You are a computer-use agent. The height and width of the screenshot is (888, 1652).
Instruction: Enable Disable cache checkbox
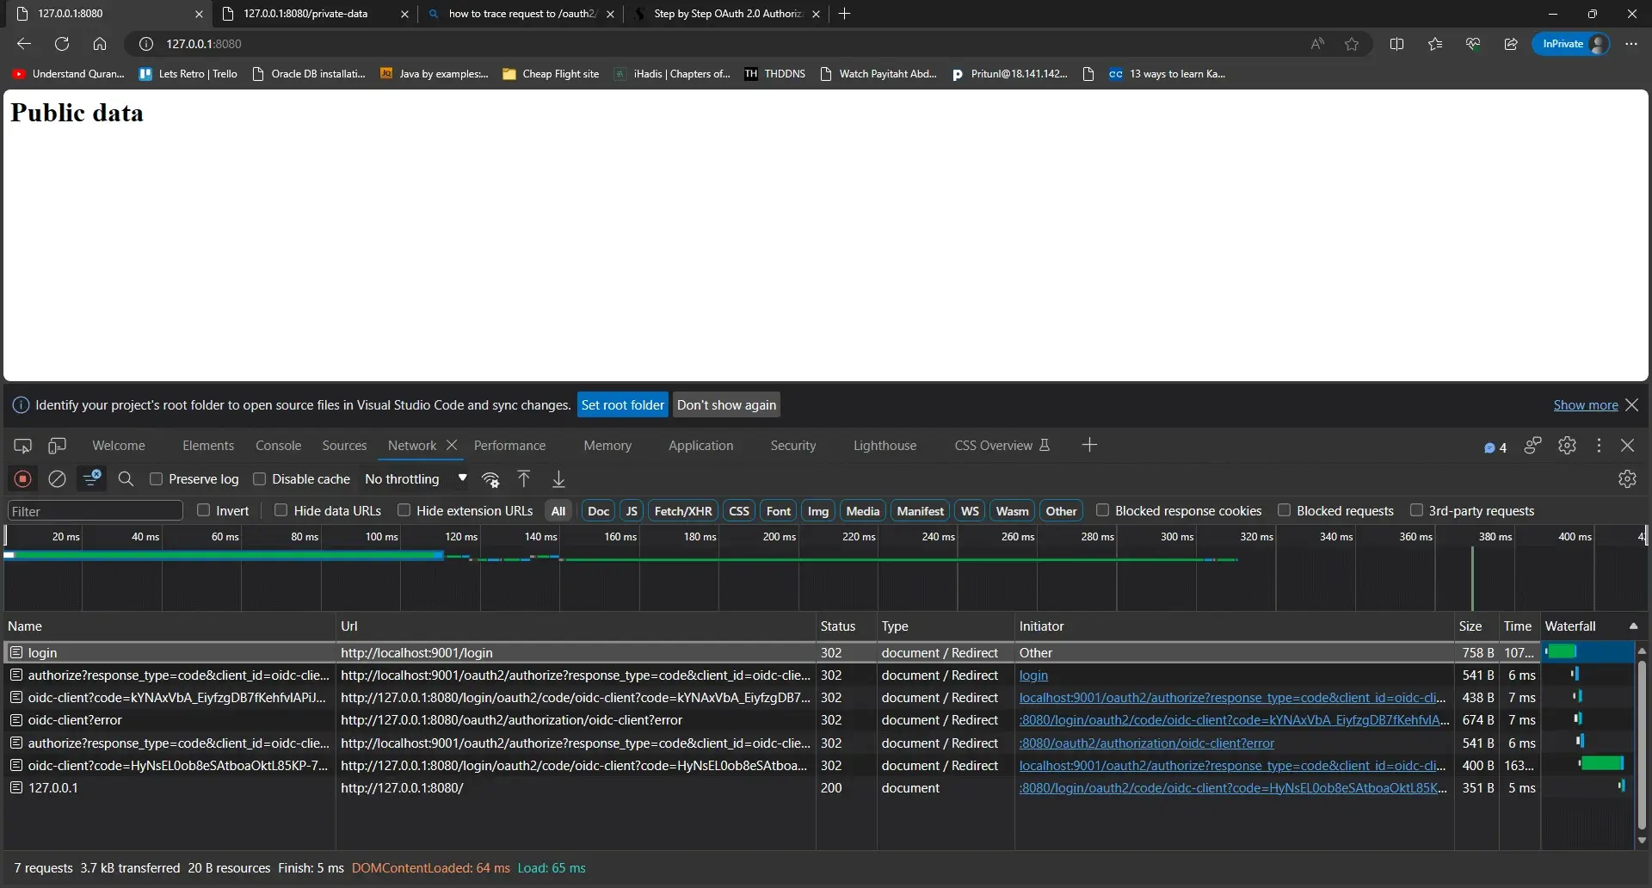click(259, 478)
